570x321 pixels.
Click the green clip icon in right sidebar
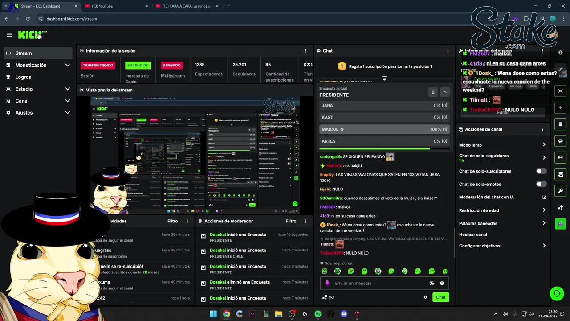click(x=560, y=224)
